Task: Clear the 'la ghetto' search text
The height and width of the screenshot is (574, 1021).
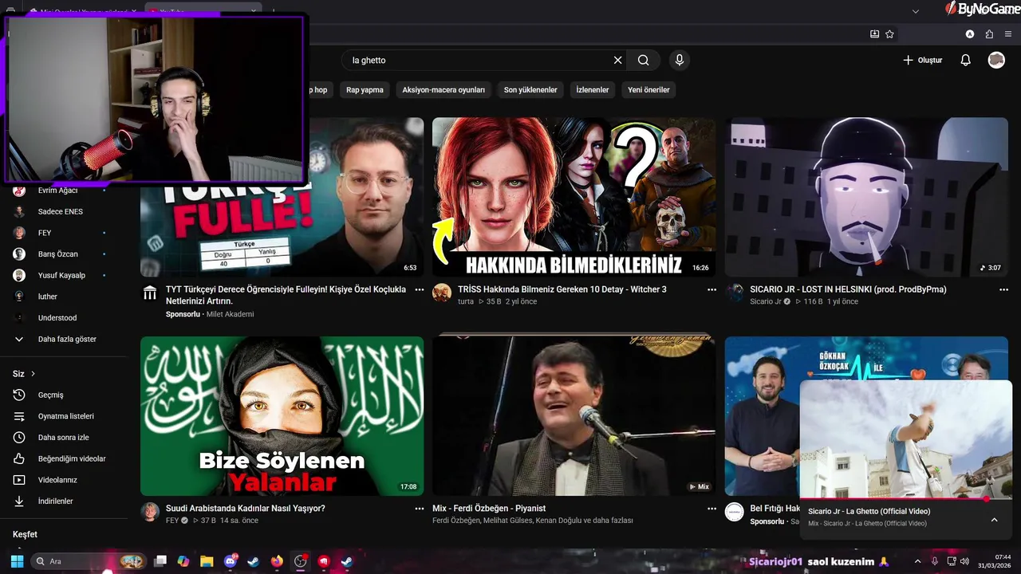Action: pos(617,60)
